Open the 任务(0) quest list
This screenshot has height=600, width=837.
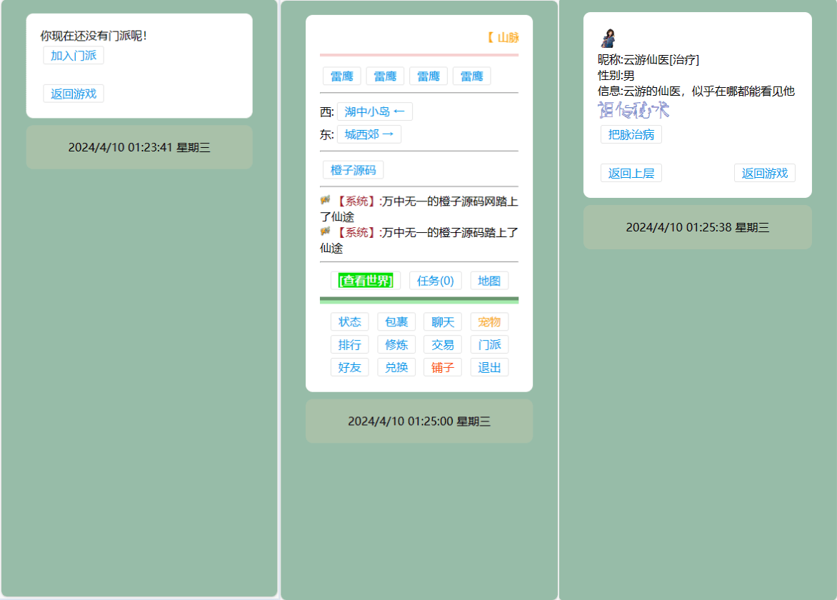click(x=435, y=281)
